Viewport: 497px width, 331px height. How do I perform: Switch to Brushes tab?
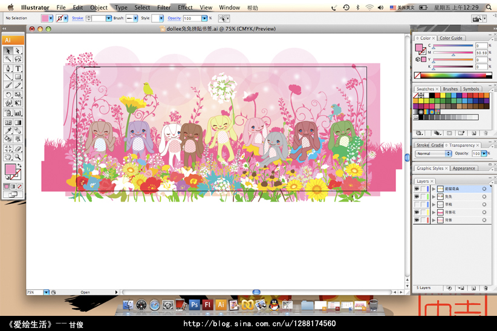click(x=450, y=89)
